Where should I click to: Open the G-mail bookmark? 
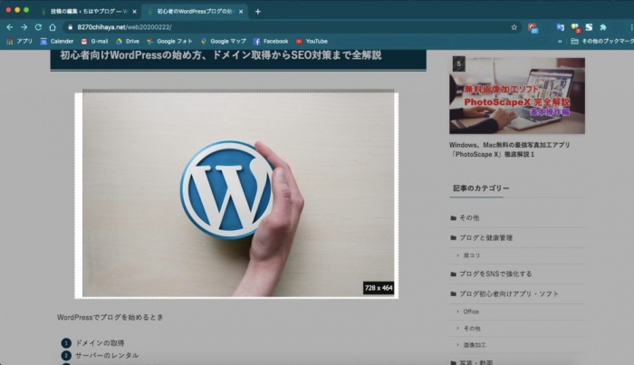click(94, 42)
